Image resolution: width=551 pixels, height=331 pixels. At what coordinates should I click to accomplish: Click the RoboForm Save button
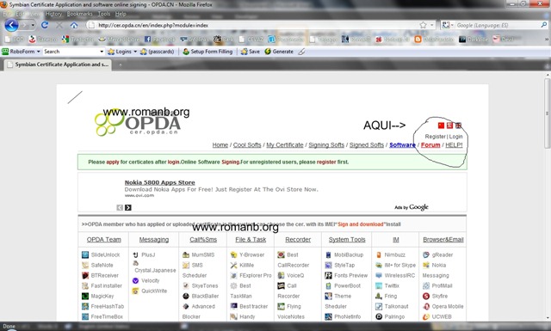(x=251, y=52)
